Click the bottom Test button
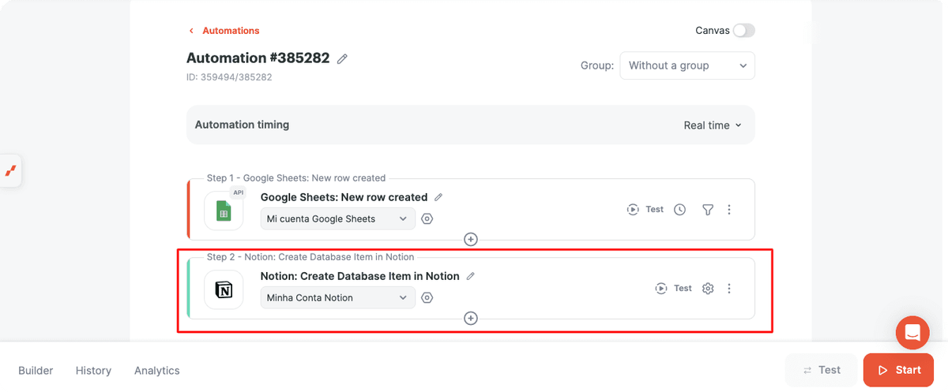The height and width of the screenshot is (392, 948). coord(821,370)
